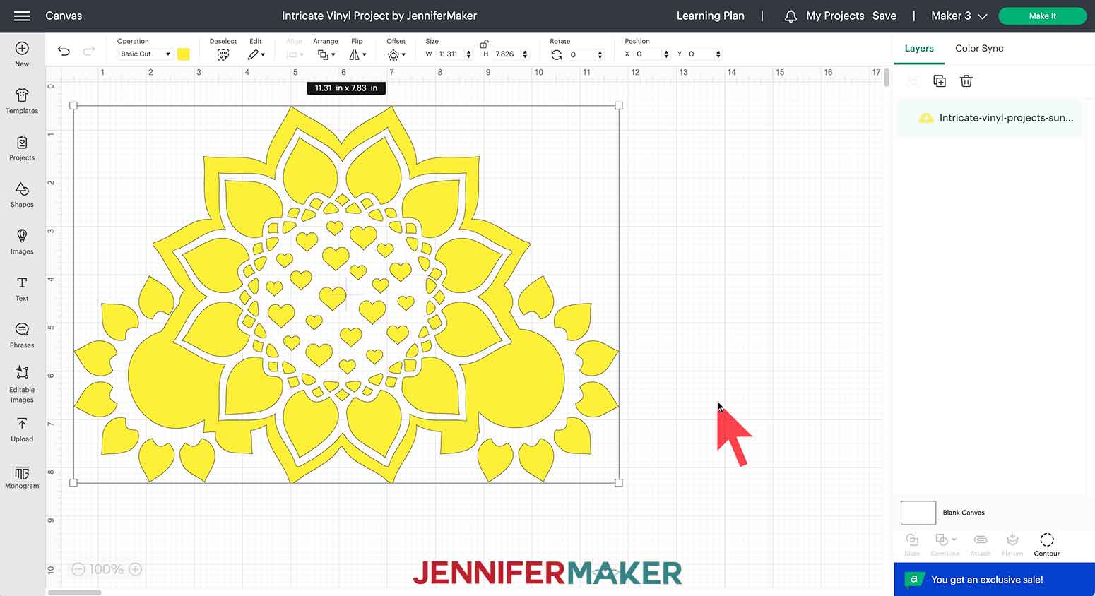Adjust the rotate stepper arrows
The width and height of the screenshot is (1095, 596).
(x=600, y=54)
